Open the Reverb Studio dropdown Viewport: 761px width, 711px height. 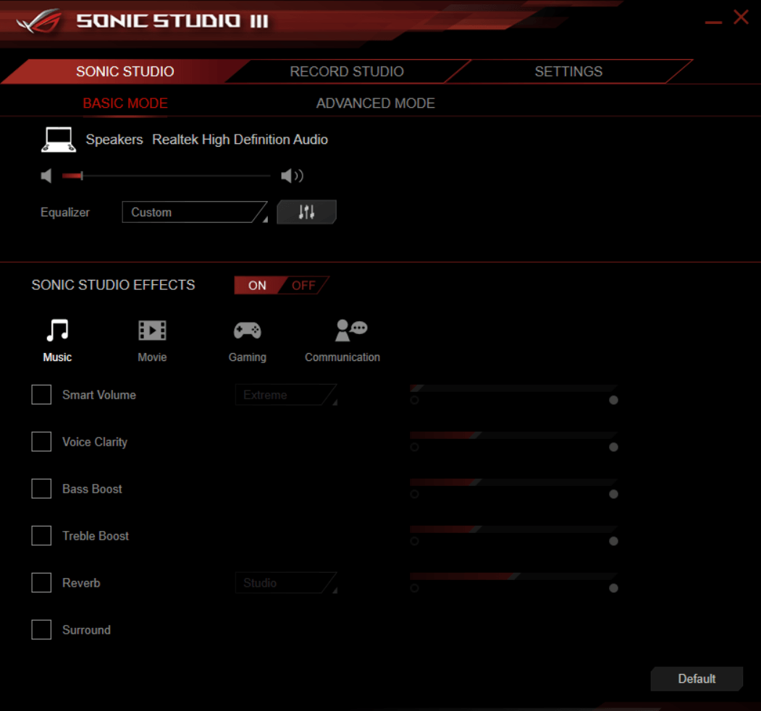point(286,583)
